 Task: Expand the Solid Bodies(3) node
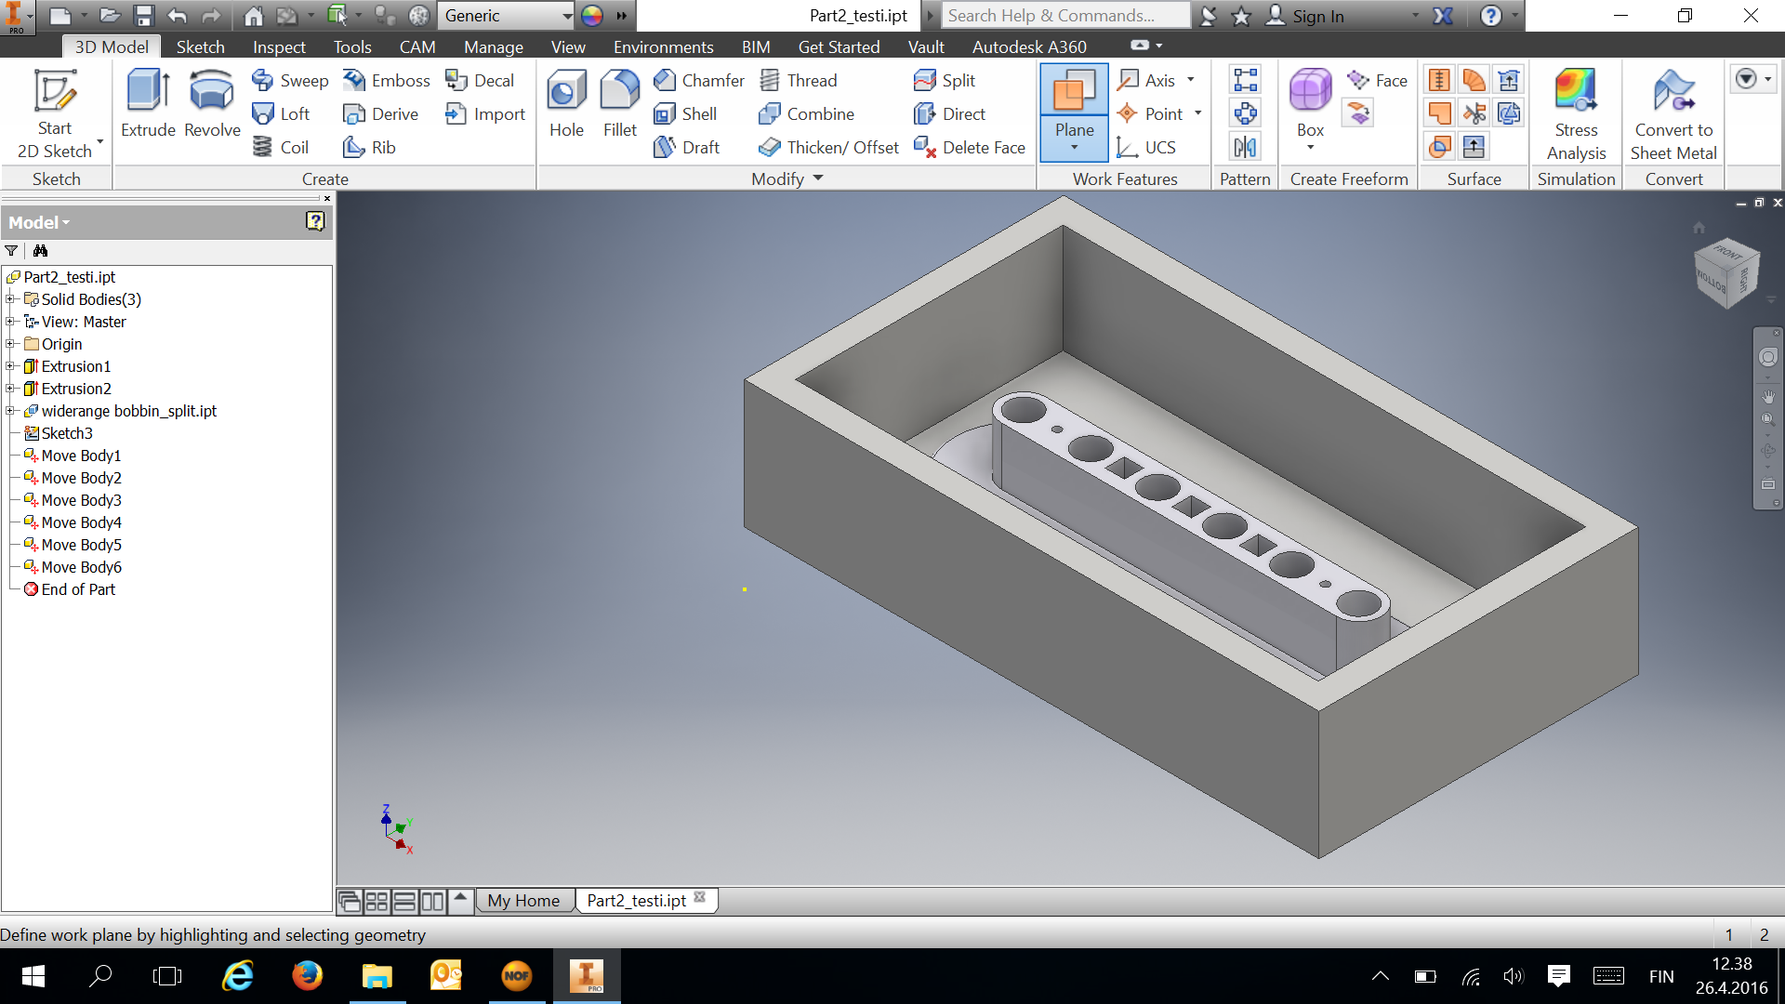(x=10, y=299)
